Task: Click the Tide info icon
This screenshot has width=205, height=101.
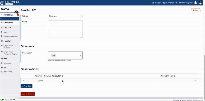Action: tap(27, 16)
